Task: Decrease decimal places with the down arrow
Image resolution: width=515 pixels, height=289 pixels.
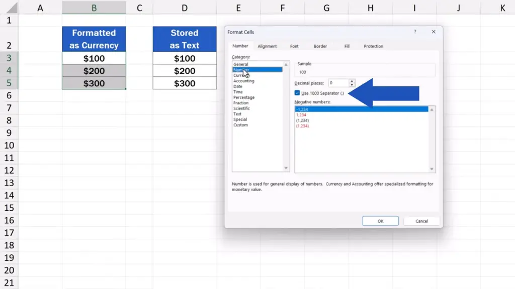Action: (352, 85)
